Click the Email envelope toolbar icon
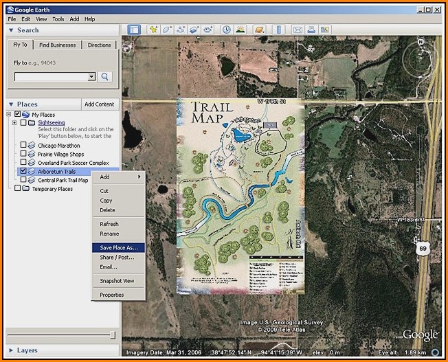 tap(298, 30)
